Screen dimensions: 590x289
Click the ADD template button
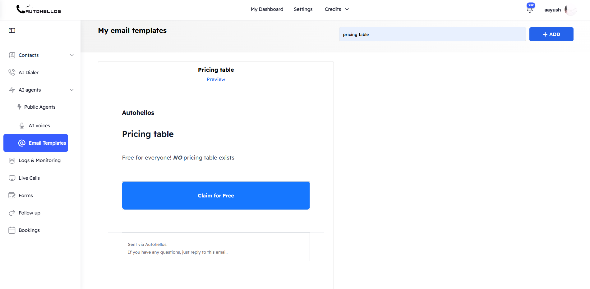coord(551,34)
